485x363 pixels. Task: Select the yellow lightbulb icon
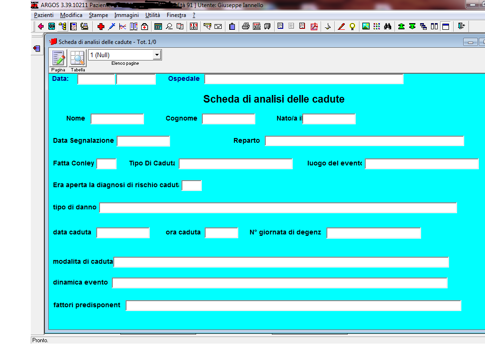[352, 26]
